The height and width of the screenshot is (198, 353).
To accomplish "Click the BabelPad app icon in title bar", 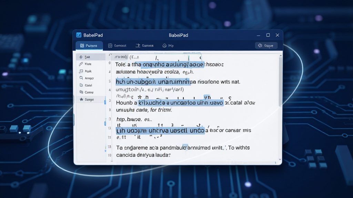I will click(x=79, y=35).
